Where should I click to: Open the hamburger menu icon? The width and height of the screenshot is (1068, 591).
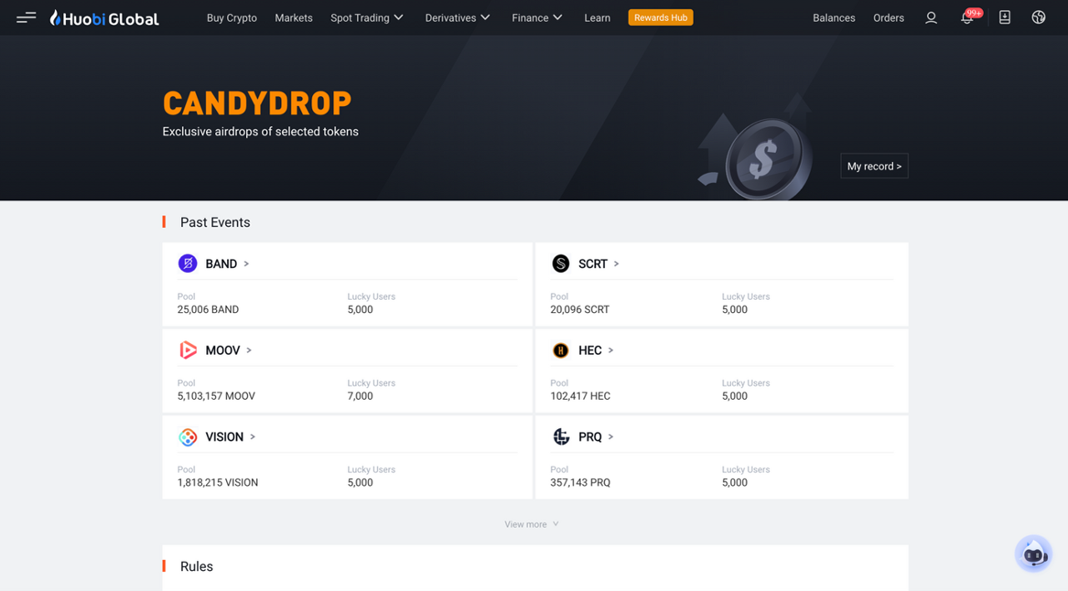click(x=26, y=18)
